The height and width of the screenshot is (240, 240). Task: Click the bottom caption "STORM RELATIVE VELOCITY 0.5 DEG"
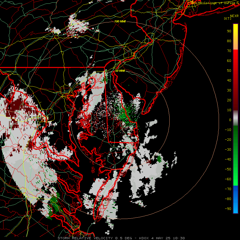(x=95, y=238)
